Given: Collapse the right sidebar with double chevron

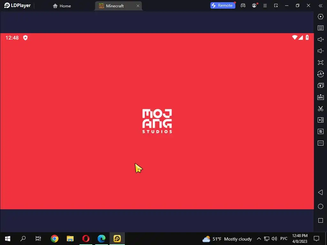Looking at the screenshot, I should point(321,6).
